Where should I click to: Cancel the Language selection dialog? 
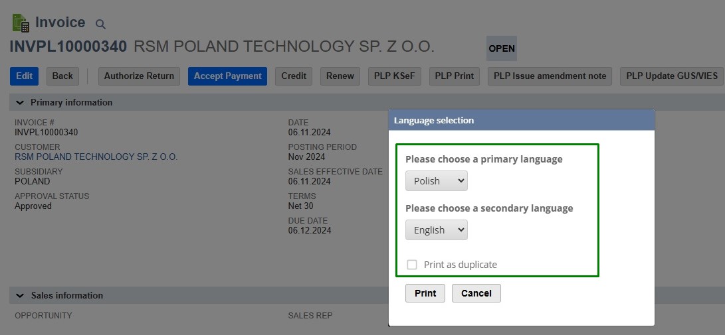click(476, 293)
